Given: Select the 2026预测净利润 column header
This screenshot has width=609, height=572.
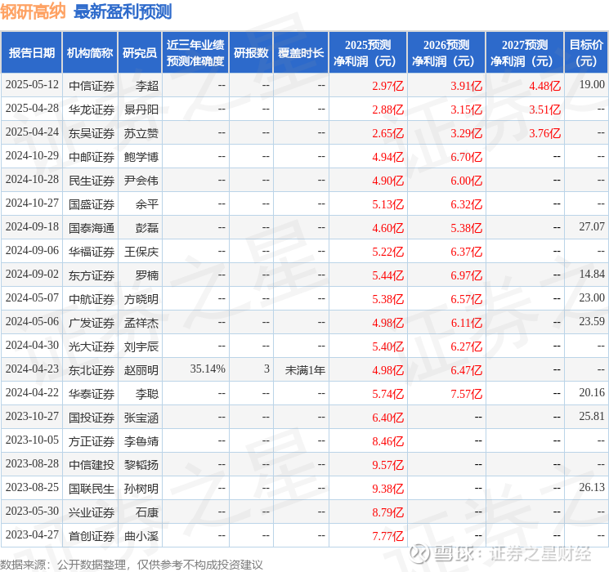Looking at the screenshot, I should pos(446,53).
